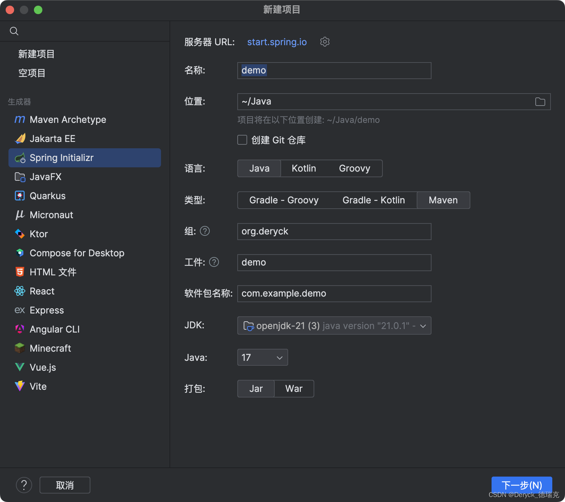Image resolution: width=565 pixels, height=502 pixels.
Task: Enable the 创建 Git 仓库 checkbox
Action: (x=242, y=140)
